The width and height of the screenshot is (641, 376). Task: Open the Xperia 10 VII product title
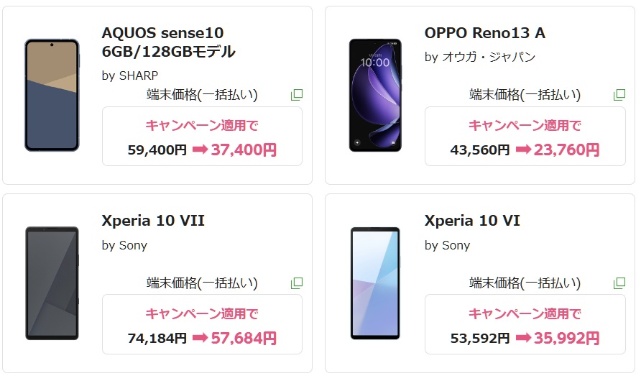(x=153, y=221)
